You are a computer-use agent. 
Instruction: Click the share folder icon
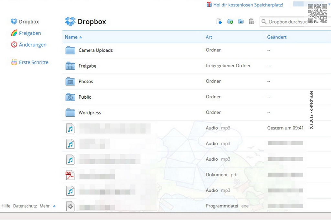tap(240, 22)
